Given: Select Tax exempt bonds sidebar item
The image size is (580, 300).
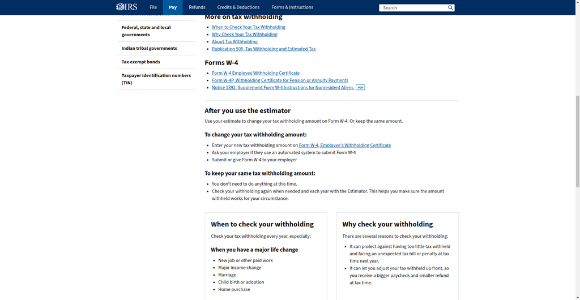Looking at the screenshot, I should [x=156, y=62].
